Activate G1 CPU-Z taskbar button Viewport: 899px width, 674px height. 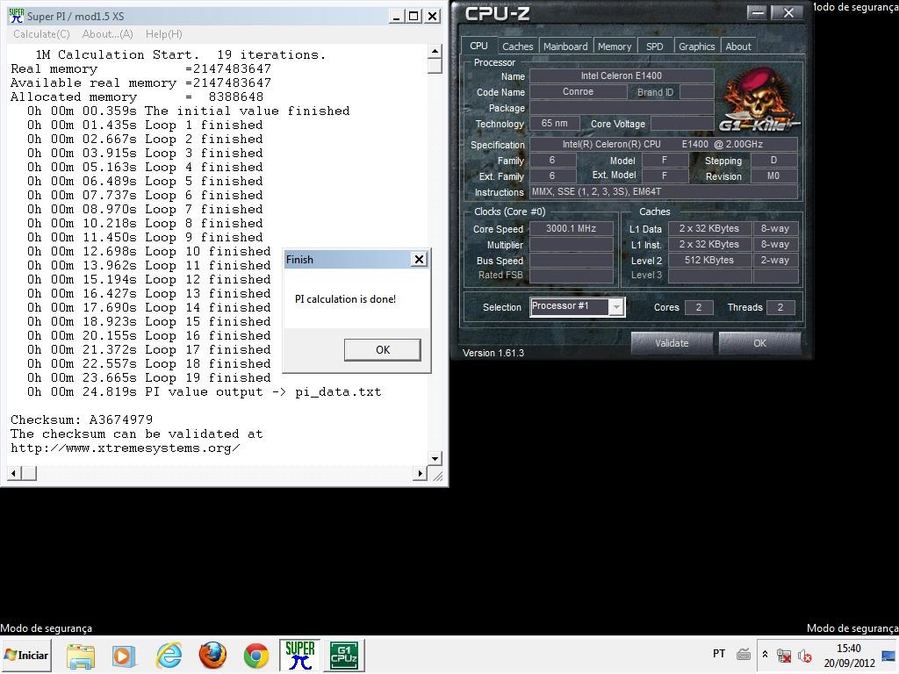pyautogui.click(x=344, y=655)
